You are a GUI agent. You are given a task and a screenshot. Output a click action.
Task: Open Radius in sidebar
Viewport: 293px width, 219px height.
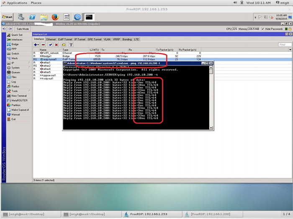(x=15, y=87)
